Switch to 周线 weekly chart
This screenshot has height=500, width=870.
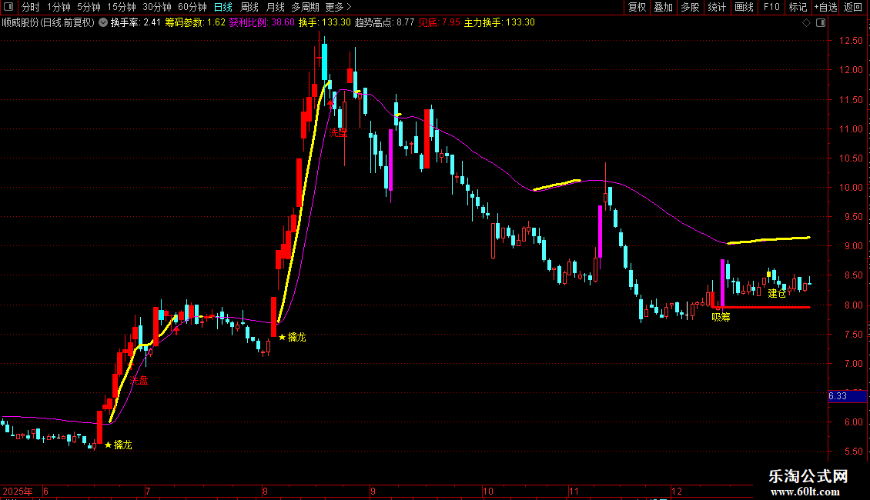pyautogui.click(x=249, y=7)
